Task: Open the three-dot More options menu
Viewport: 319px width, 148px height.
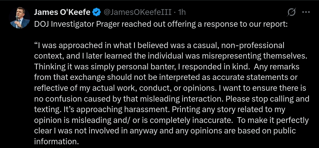Action: [305, 12]
